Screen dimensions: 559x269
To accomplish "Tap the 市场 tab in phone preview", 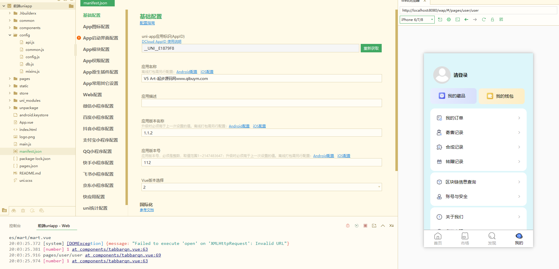I will (465, 238).
